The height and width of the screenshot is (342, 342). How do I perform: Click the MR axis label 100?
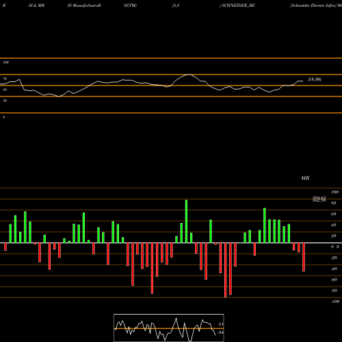click(334, 192)
